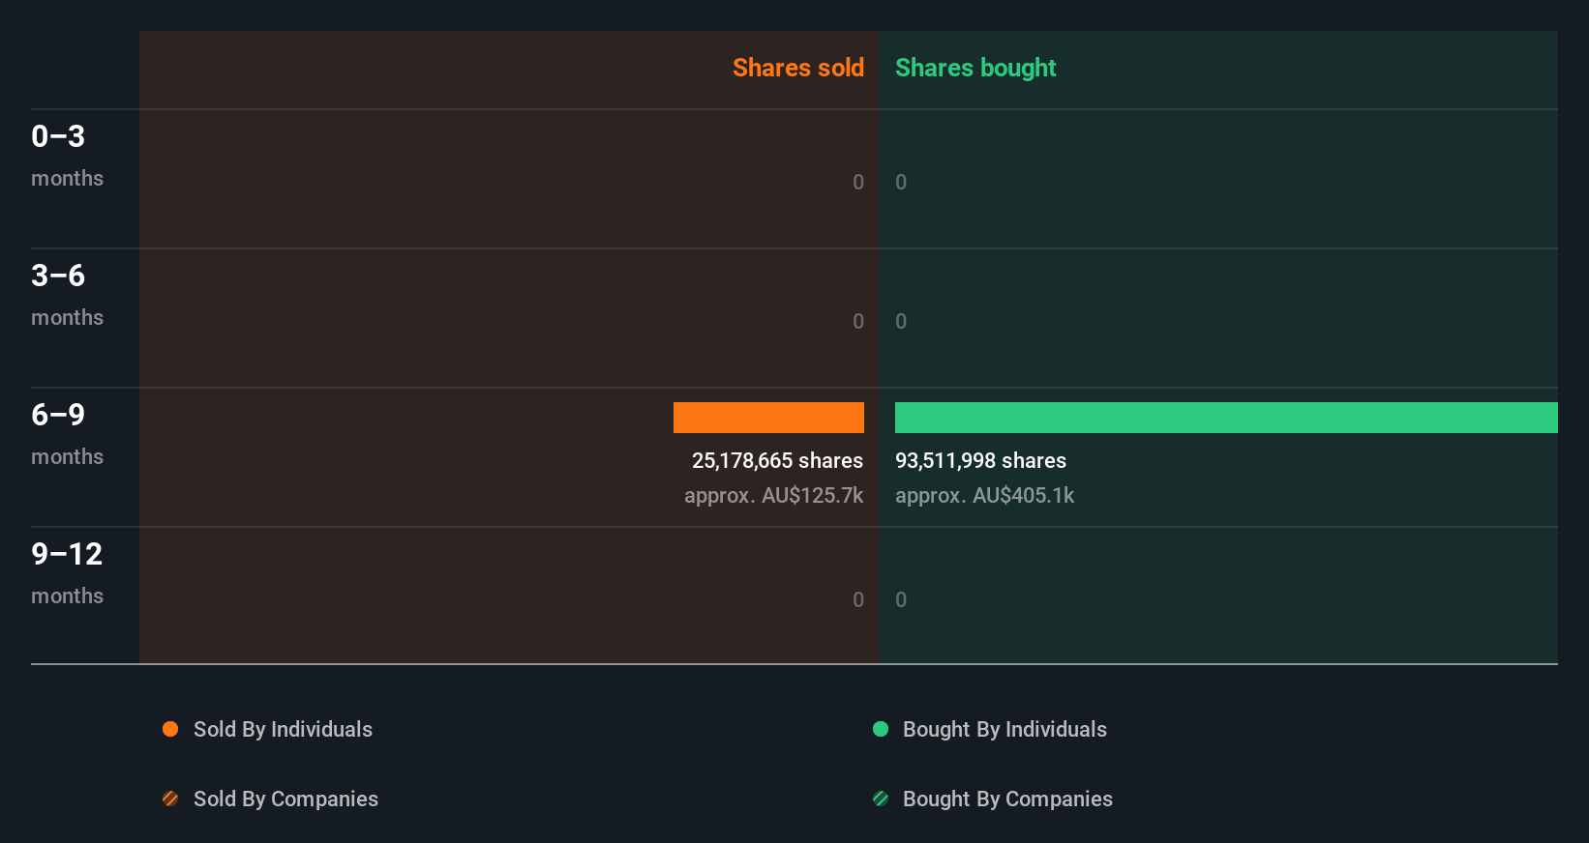
Task: Toggle the Bought By Individuals legend label
Action: pyautogui.click(x=1004, y=729)
